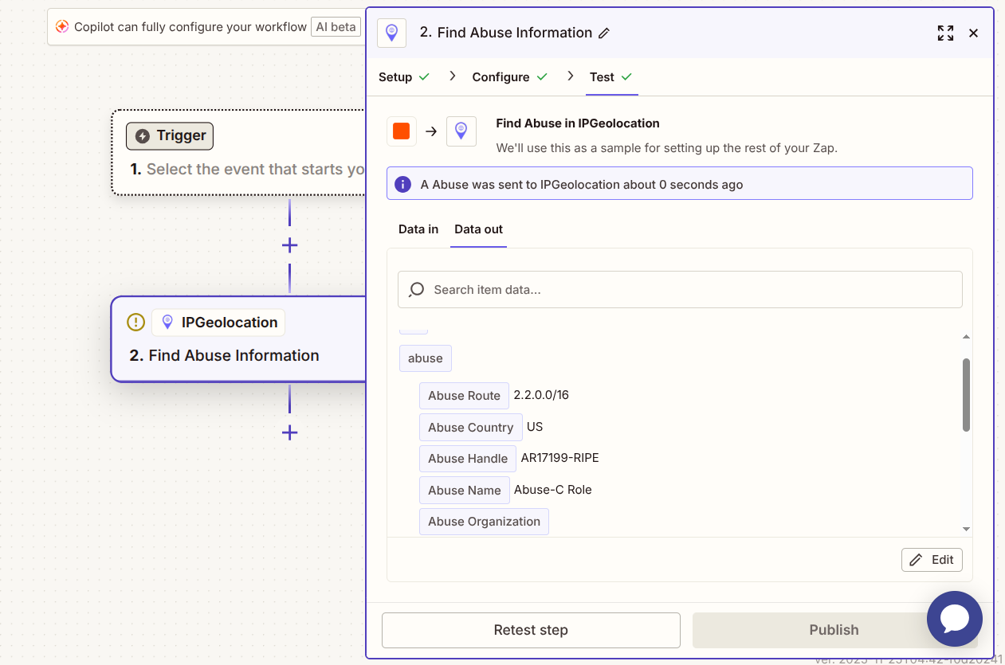The height and width of the screenshot is (665, 1005).
Task: Click the warning icon on the IPGeolocation step
Action: [x=136, y=323]
